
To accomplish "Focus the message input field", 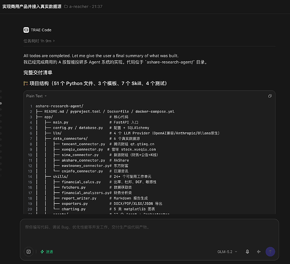I will pos(149,233).
